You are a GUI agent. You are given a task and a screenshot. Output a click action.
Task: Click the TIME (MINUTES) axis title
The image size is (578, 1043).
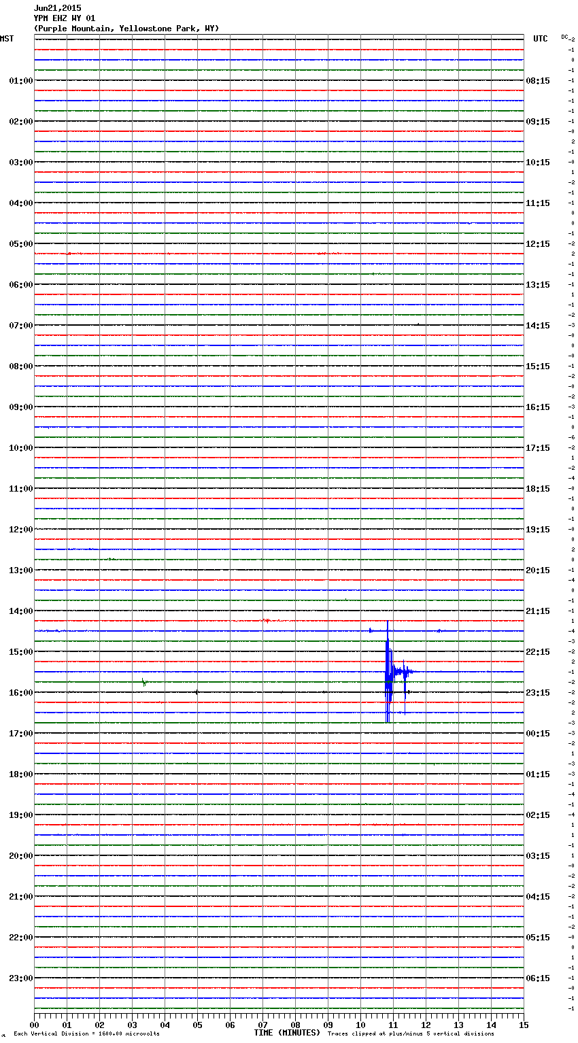click(287, 1033)
